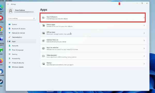The image size is (155, 93).
Task: Click the Apps & features list icon
Action: pyautogui.click(x=43, y=18)
